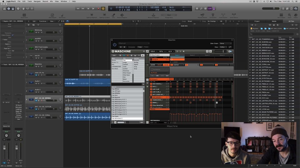This screenshot has height=168, width=300.
Task: Click the Bounce Regions tool
Action: coord(122,16)
